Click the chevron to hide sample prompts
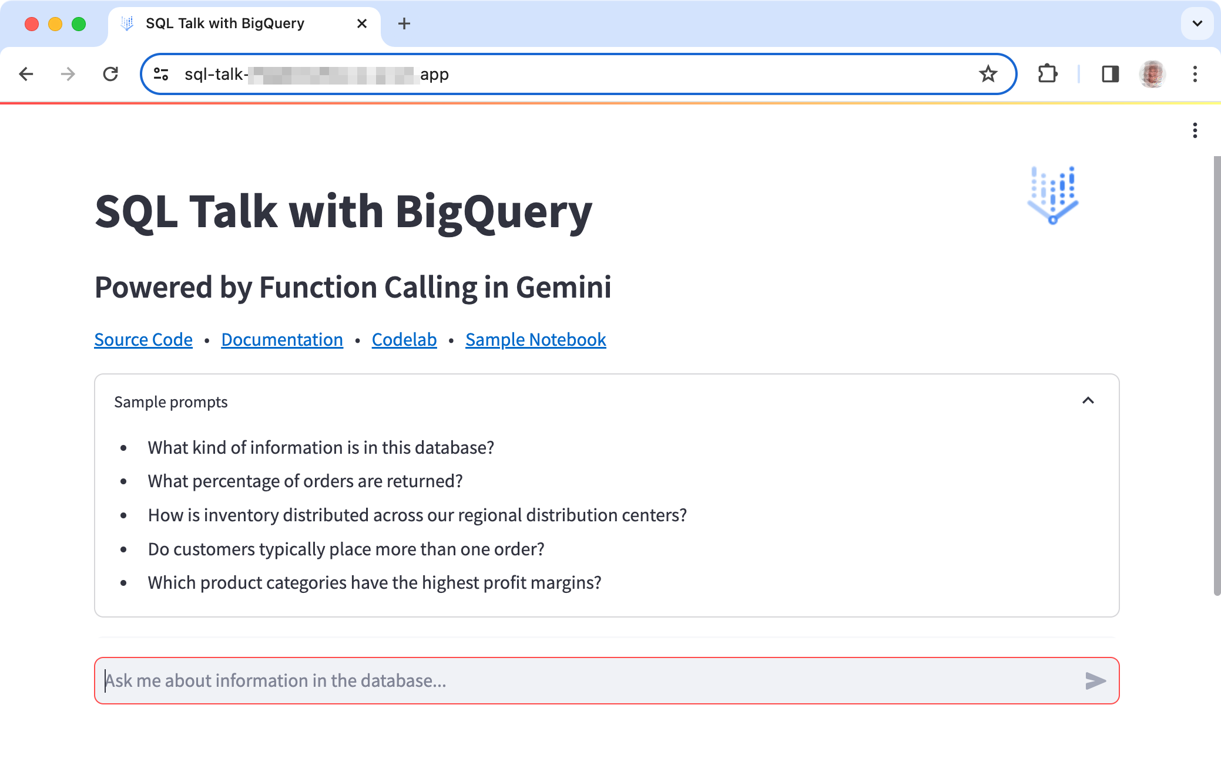Image resolution: width=1221 pixels, height=769 pixels. point(1088,400)
